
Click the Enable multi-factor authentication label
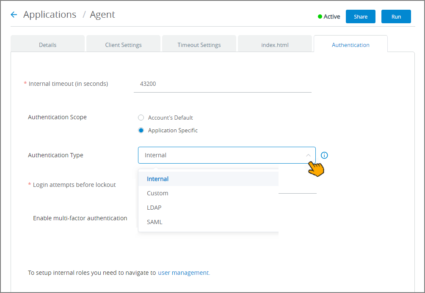[80, 218]
